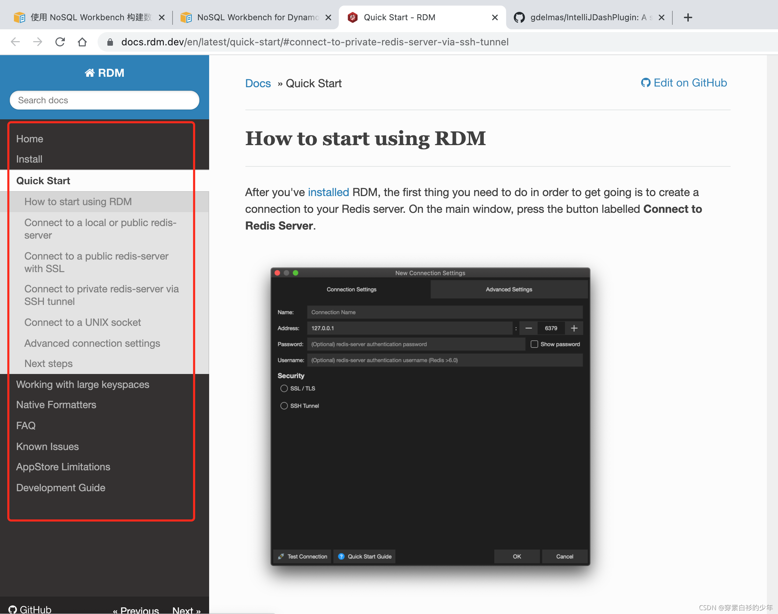Click the GitHub logo beside Edit on GitHub
This screenshot has width=778, height=614.
point(646,83)
